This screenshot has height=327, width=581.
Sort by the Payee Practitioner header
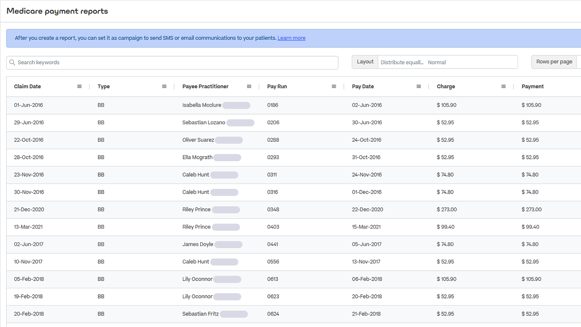(x=205, y=86)
